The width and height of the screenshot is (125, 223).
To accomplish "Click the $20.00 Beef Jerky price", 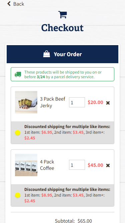I will click(x=95, y=102).
